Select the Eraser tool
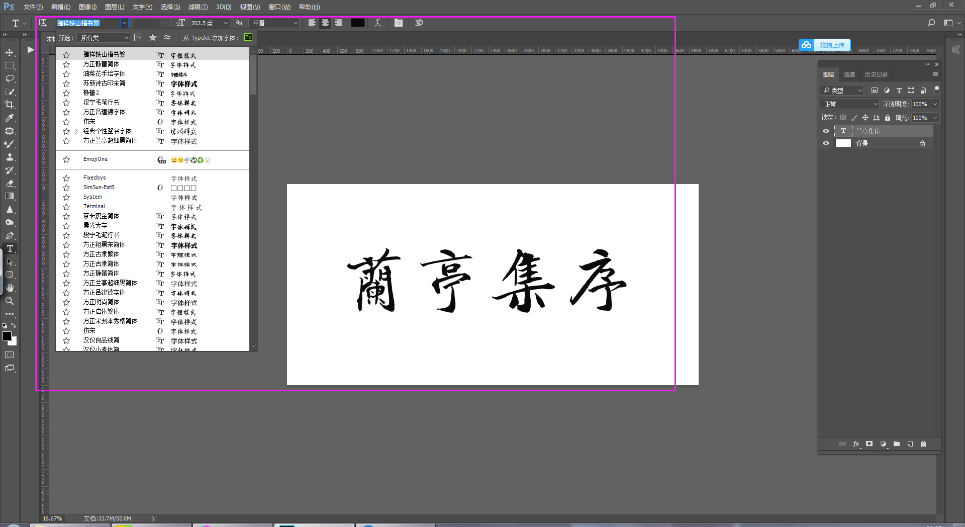This screenshot has height=527, width=965. [x=10, y=183]
